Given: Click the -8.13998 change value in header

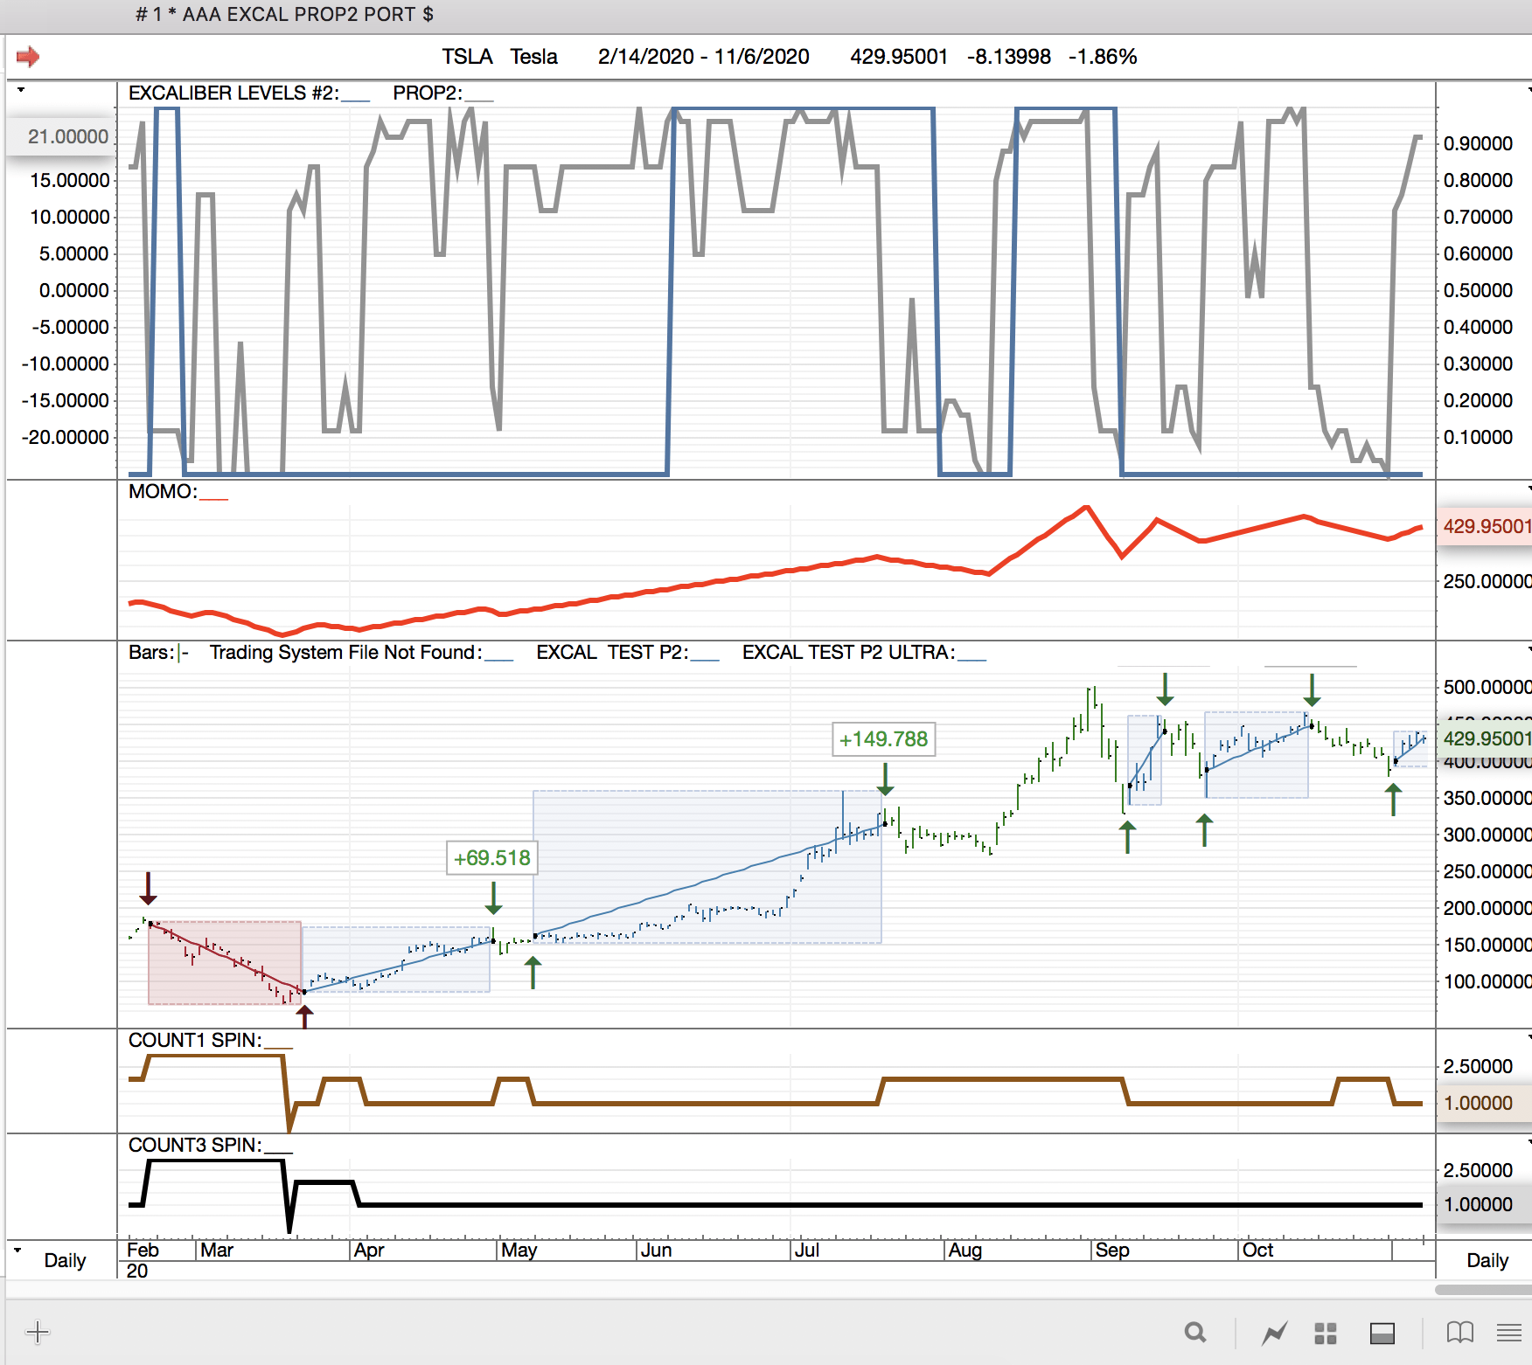Looking at the screenshot, I should 1009,57.
